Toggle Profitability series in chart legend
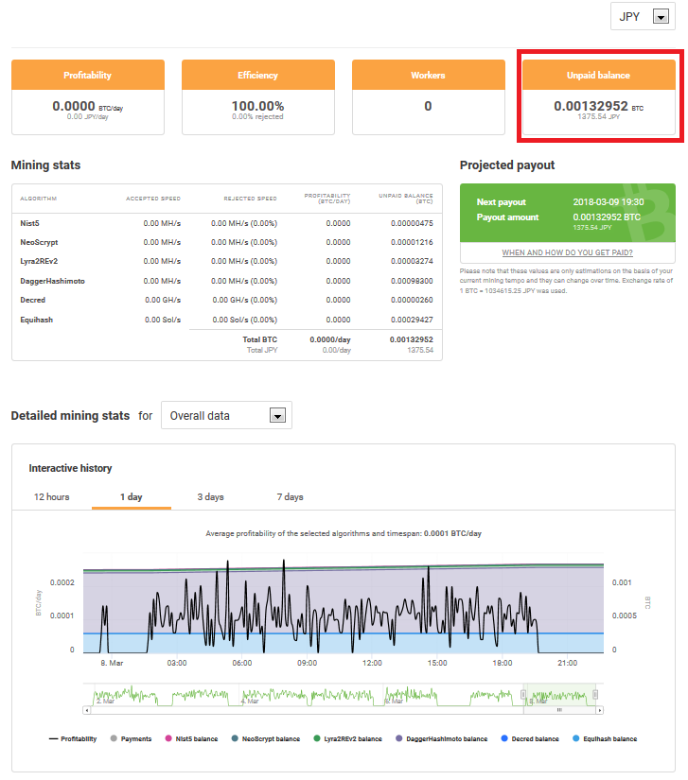The image size is (688, 780). coord(73,738)
